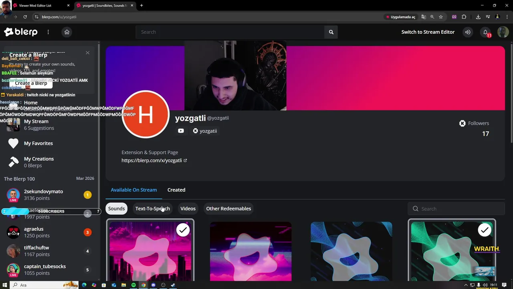Open agraelus leaderboard entry
The height and width of the screenshot is (289, 513).
50,232
